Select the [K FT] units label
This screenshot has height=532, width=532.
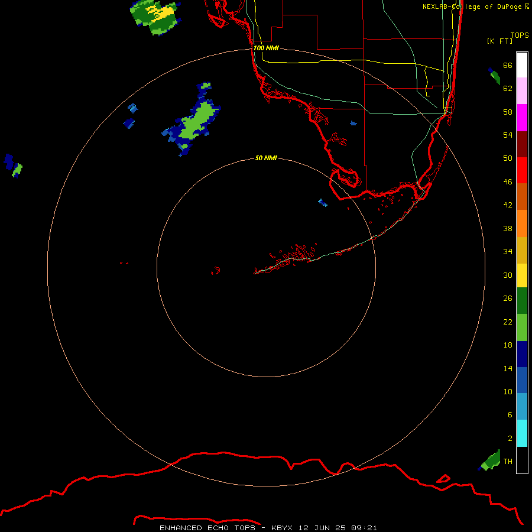click(499, 41)
